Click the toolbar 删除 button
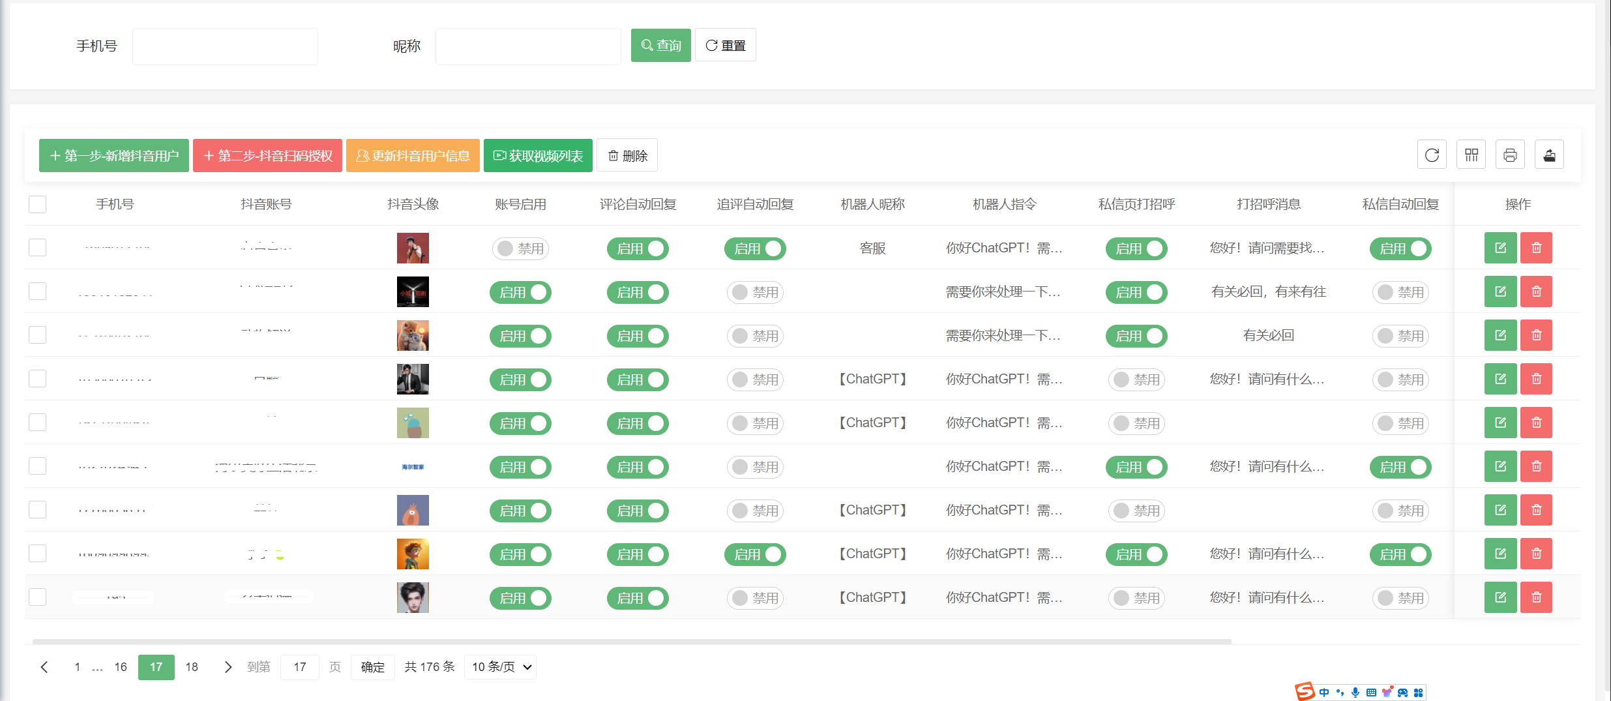The height and width of the screenshot is (701, 1611). coord(627,155)
